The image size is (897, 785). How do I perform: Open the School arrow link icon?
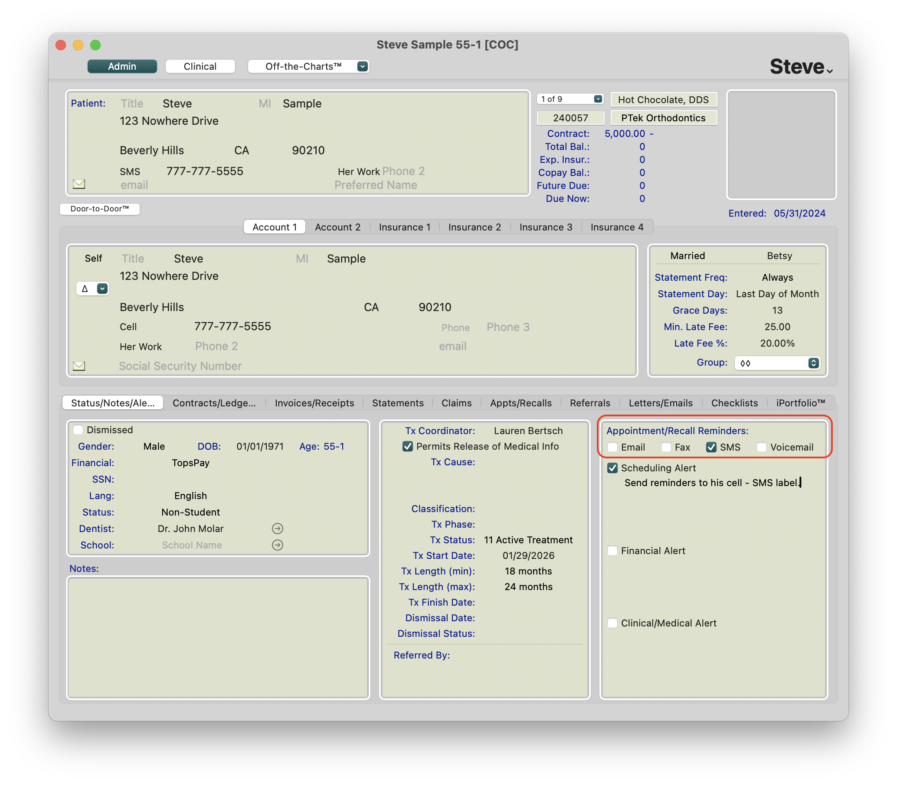click(277, 545)
